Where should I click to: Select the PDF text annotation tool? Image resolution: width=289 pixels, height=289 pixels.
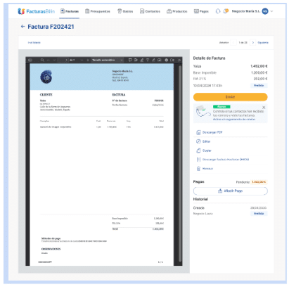coord(148,60)
